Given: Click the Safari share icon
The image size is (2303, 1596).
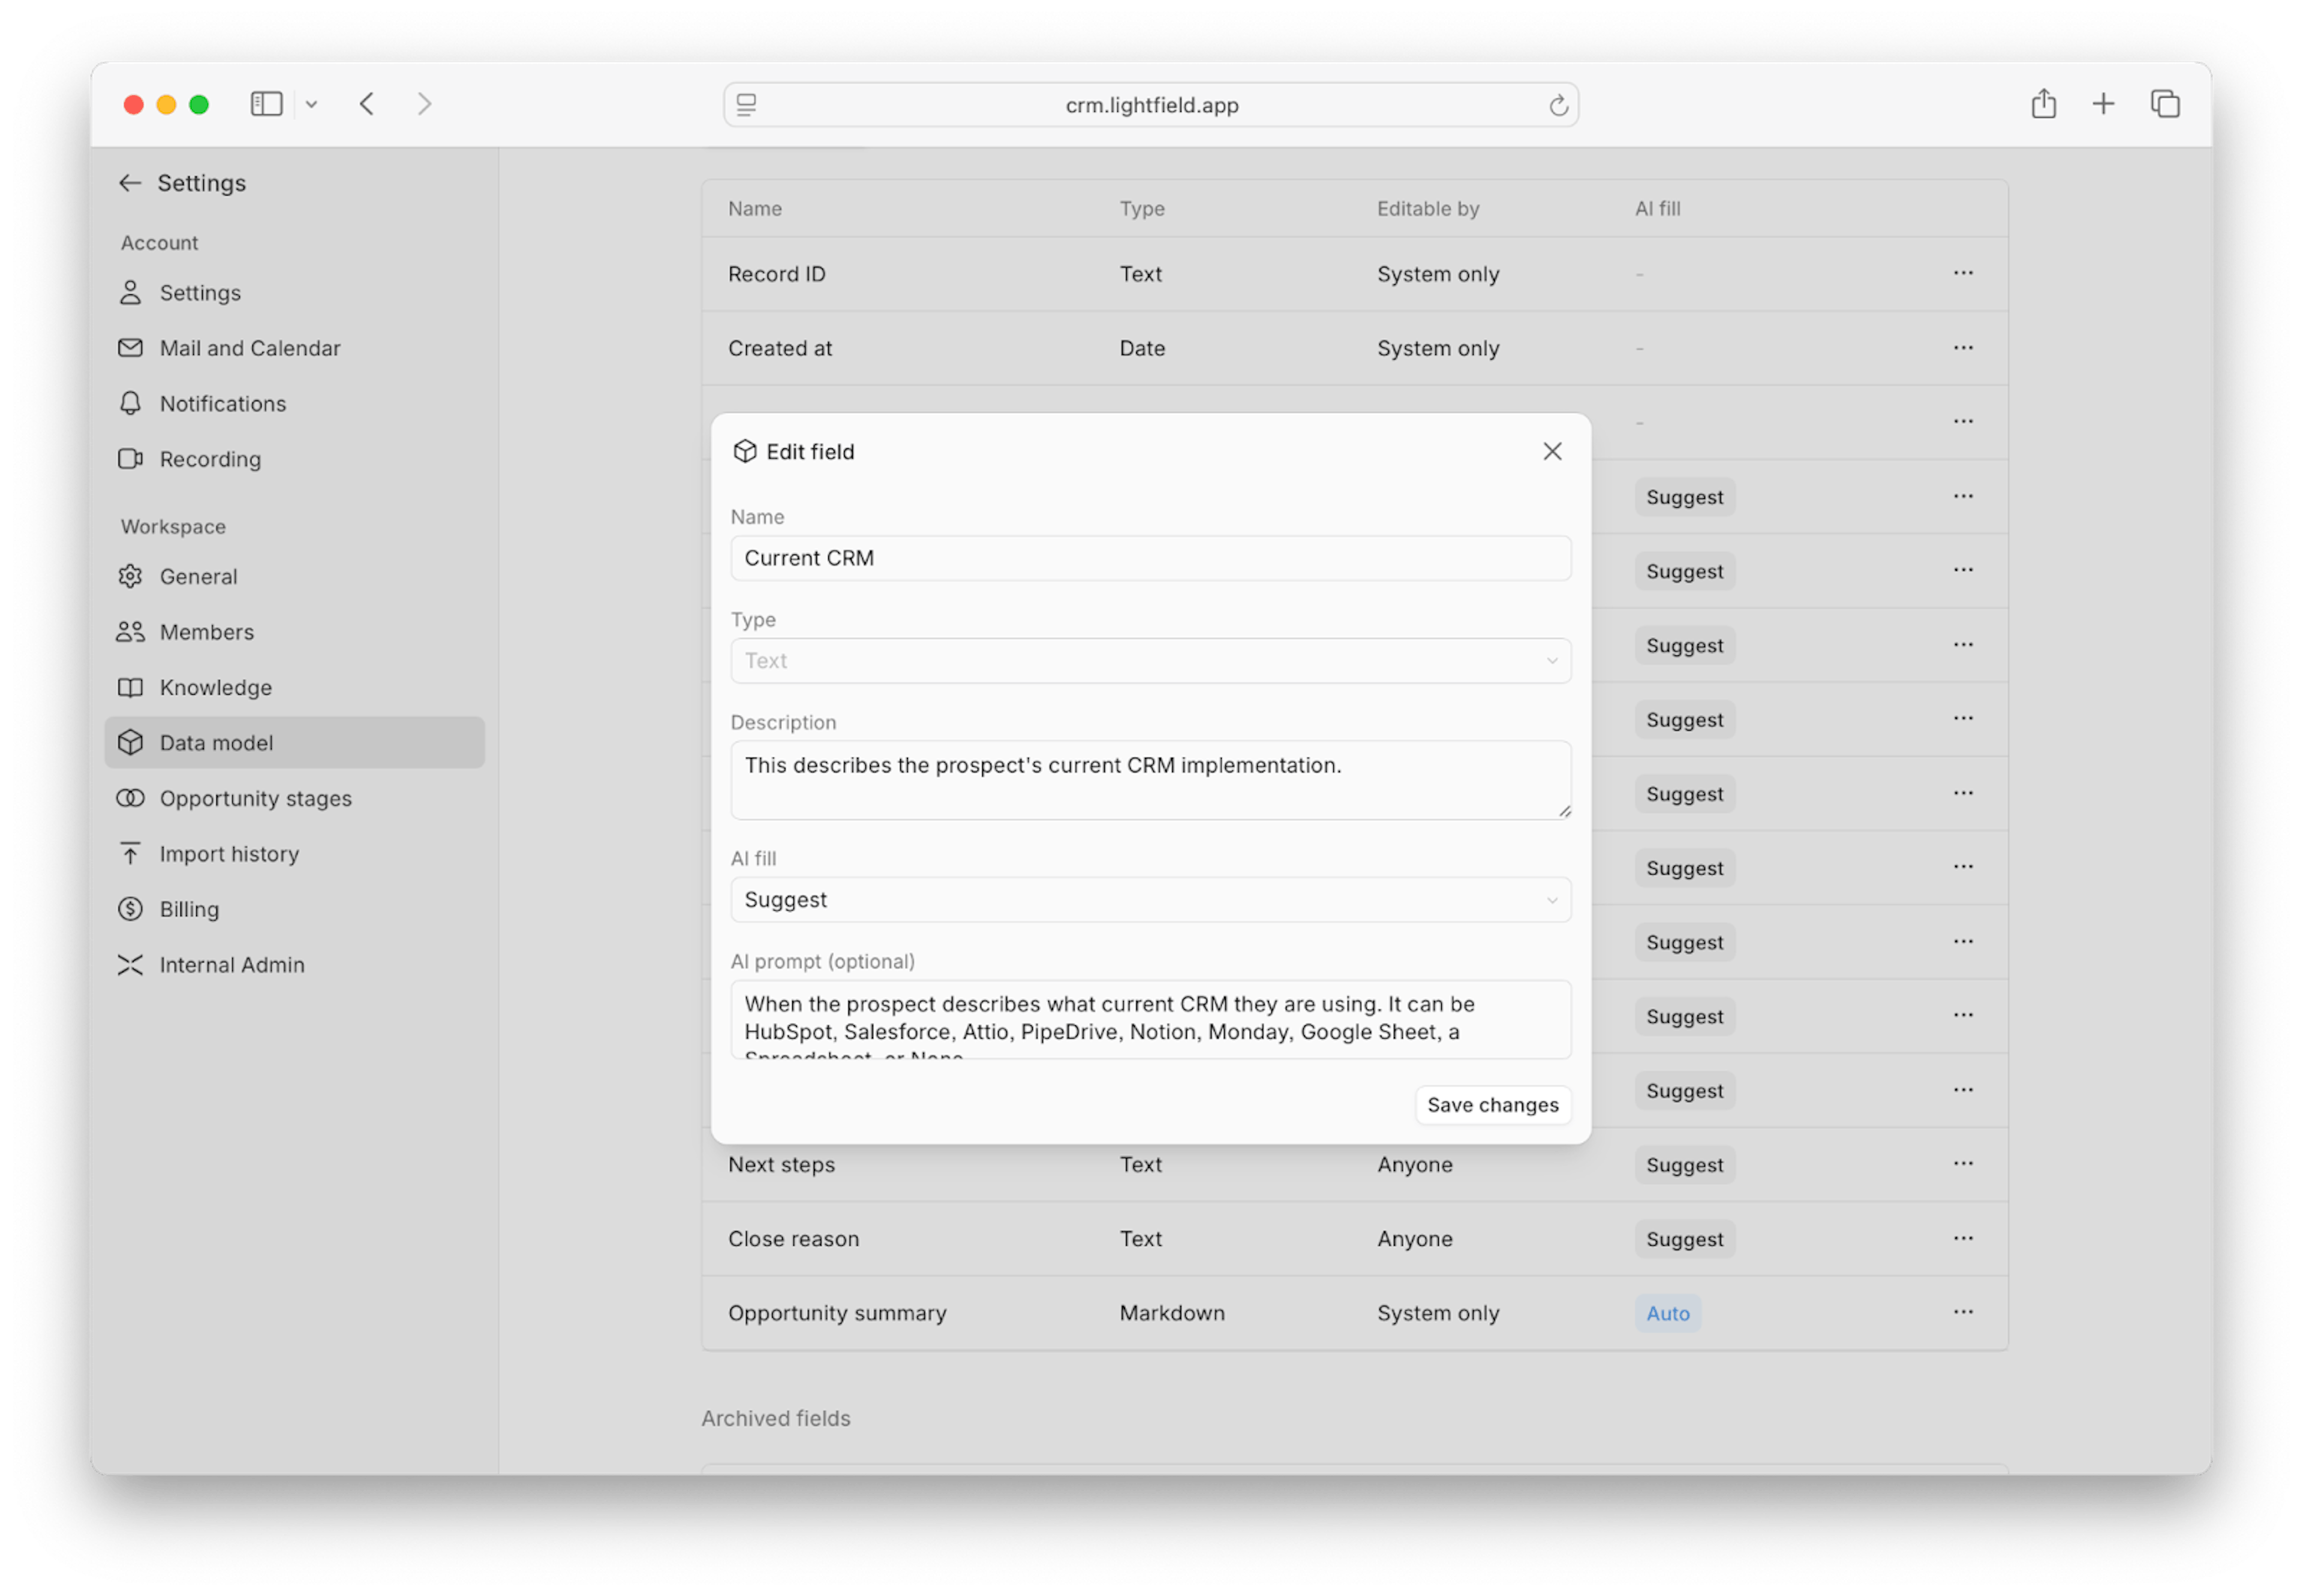Looking at the screenshot, I should [2043, 104].
